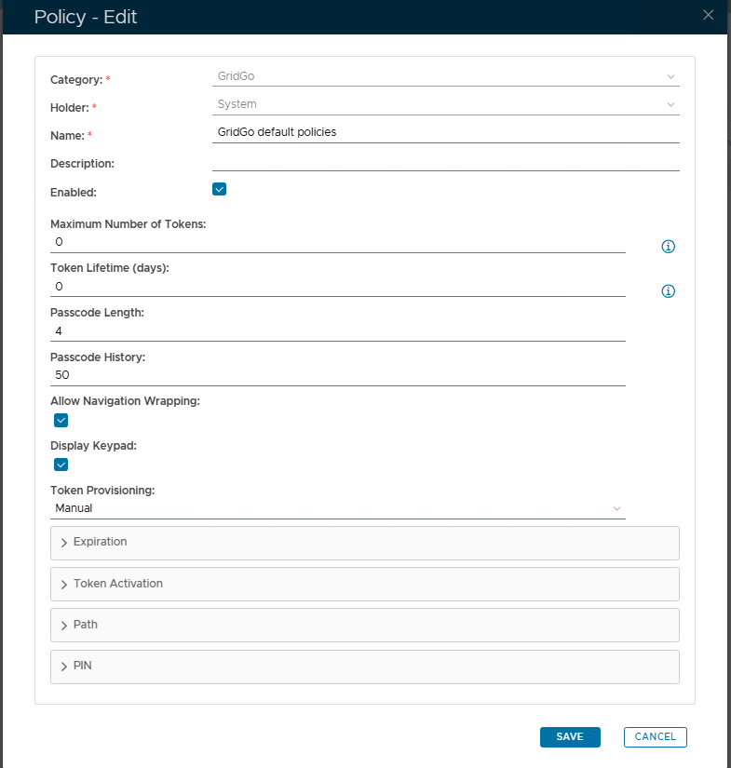Uncheck the Enabled checkbox
The image size is (731, 768).
click(220, 190)
